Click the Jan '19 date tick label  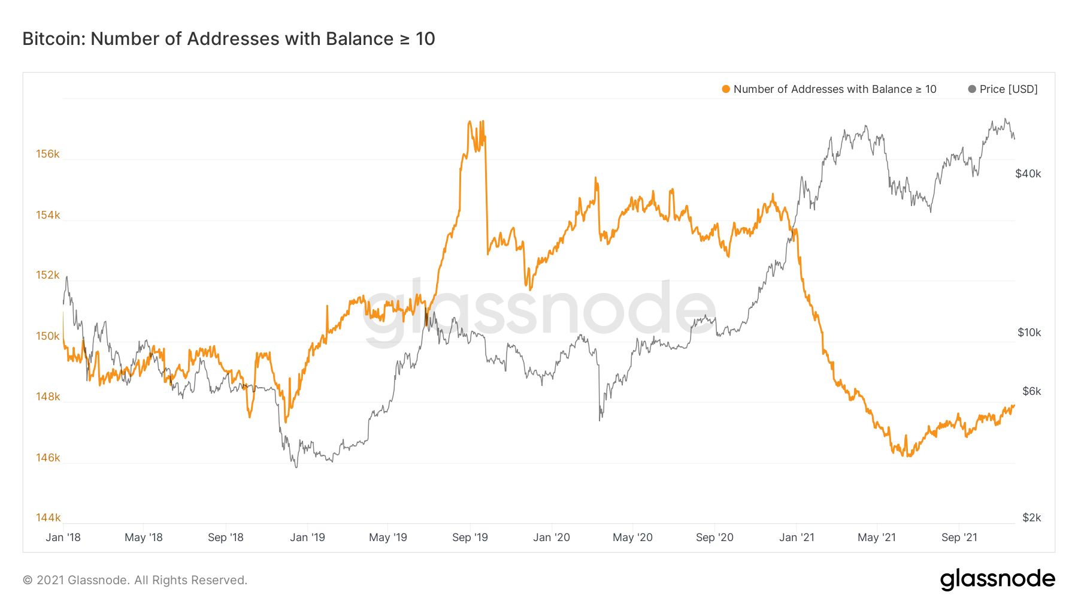click(307, 537)
